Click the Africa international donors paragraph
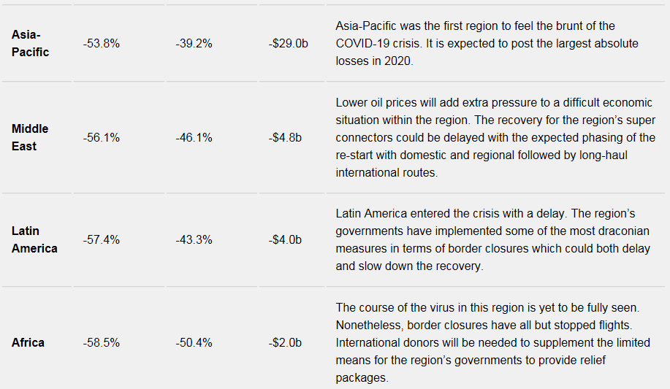The height and width of the screenshot is (389, 670). tap(492, 342)
